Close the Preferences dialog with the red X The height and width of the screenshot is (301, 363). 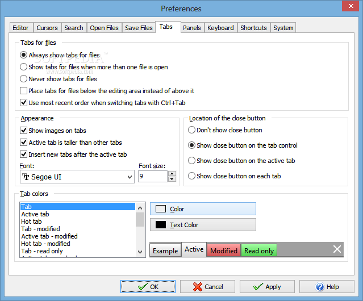coord(351,6)
